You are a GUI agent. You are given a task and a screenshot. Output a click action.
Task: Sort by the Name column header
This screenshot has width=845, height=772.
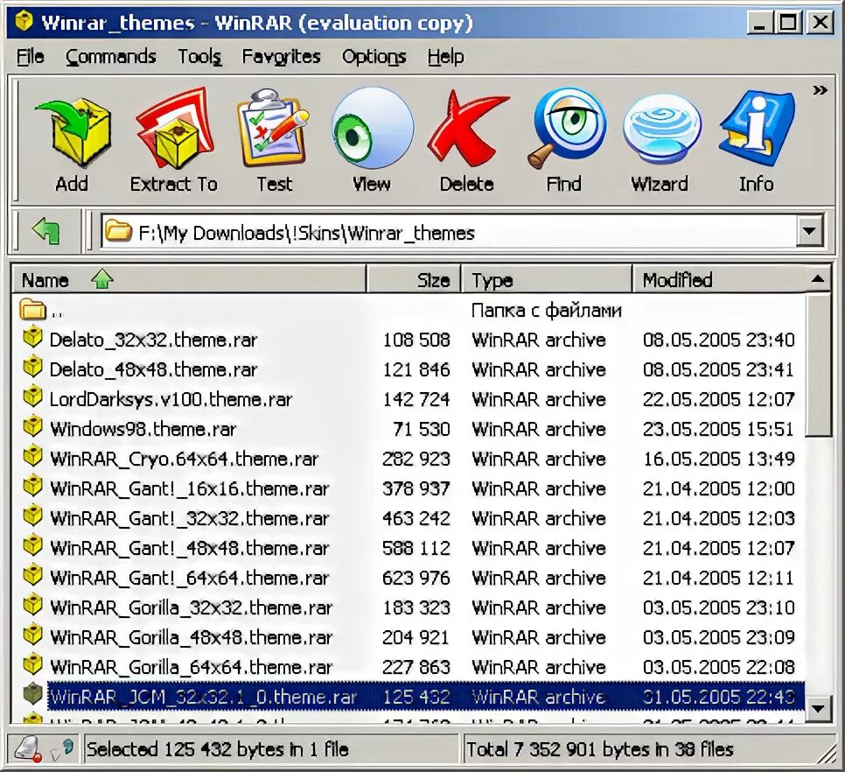[189, 279]
